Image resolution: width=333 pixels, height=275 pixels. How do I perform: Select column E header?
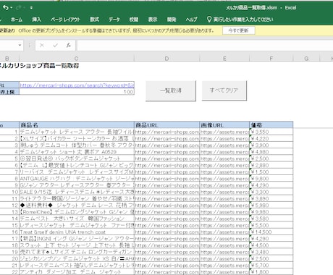(x=224, y=59)
